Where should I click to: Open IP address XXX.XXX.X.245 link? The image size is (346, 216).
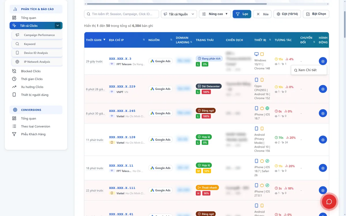122,111
